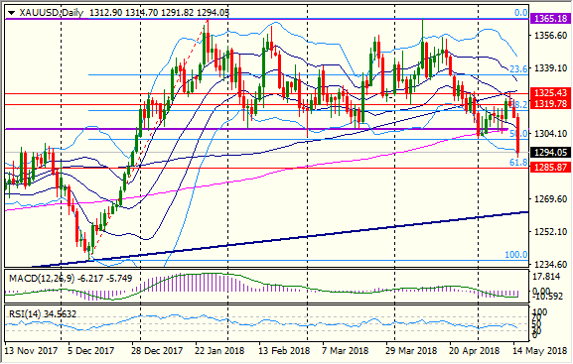Click the latest red candlestick near 1294
The width and height of the screenshot is (573, 364).
(x=518, y=134)
